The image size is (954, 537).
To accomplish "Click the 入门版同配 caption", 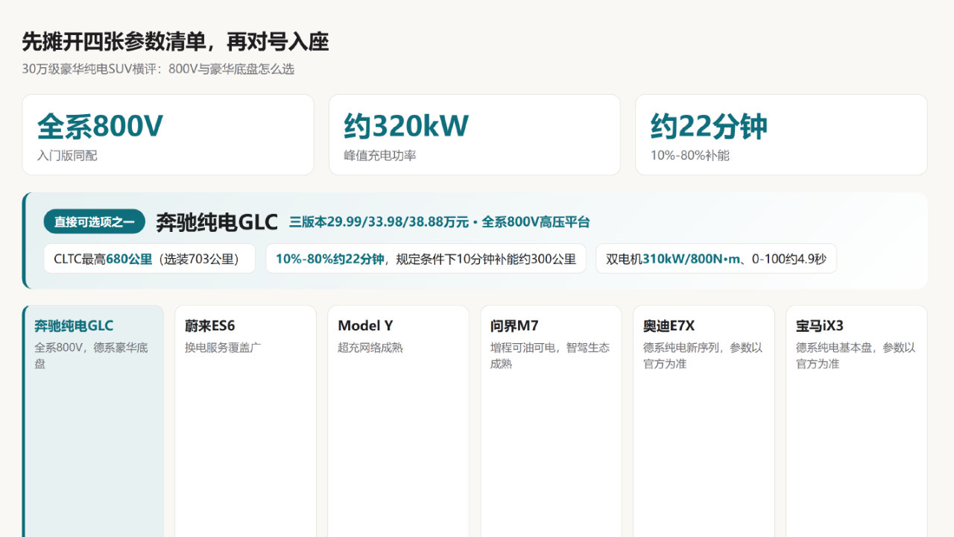I will (x=67, y=156).
